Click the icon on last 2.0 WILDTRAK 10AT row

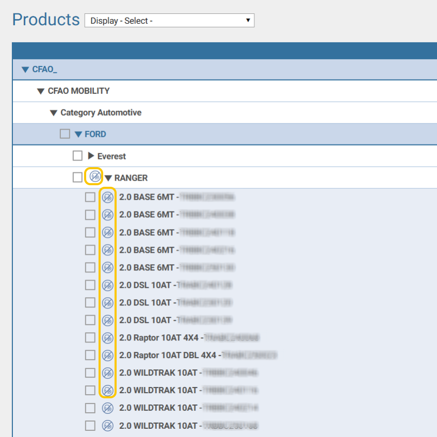108,426
